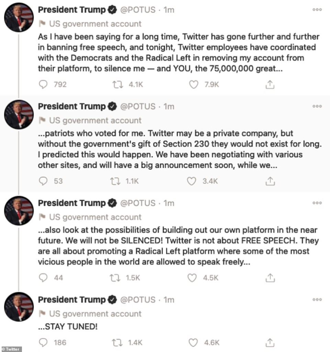Reply to the STAY TUNED tweet

click(x=43, y=343)
